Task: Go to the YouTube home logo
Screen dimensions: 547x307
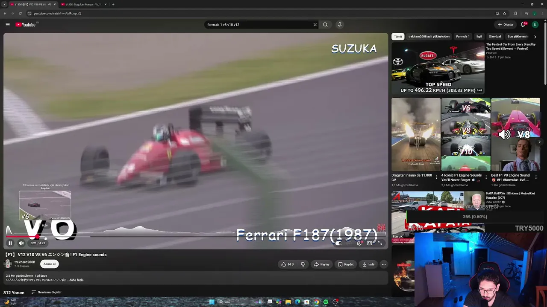Action: pos(26,25)
